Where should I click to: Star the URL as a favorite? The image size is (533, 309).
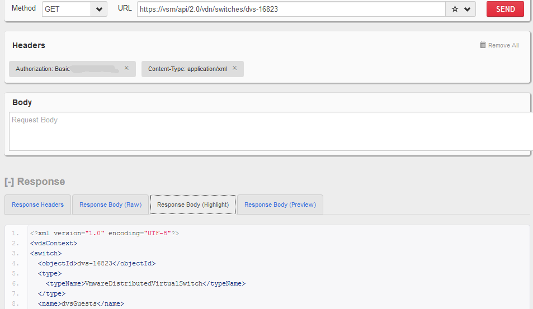click(x=455, y=9)
